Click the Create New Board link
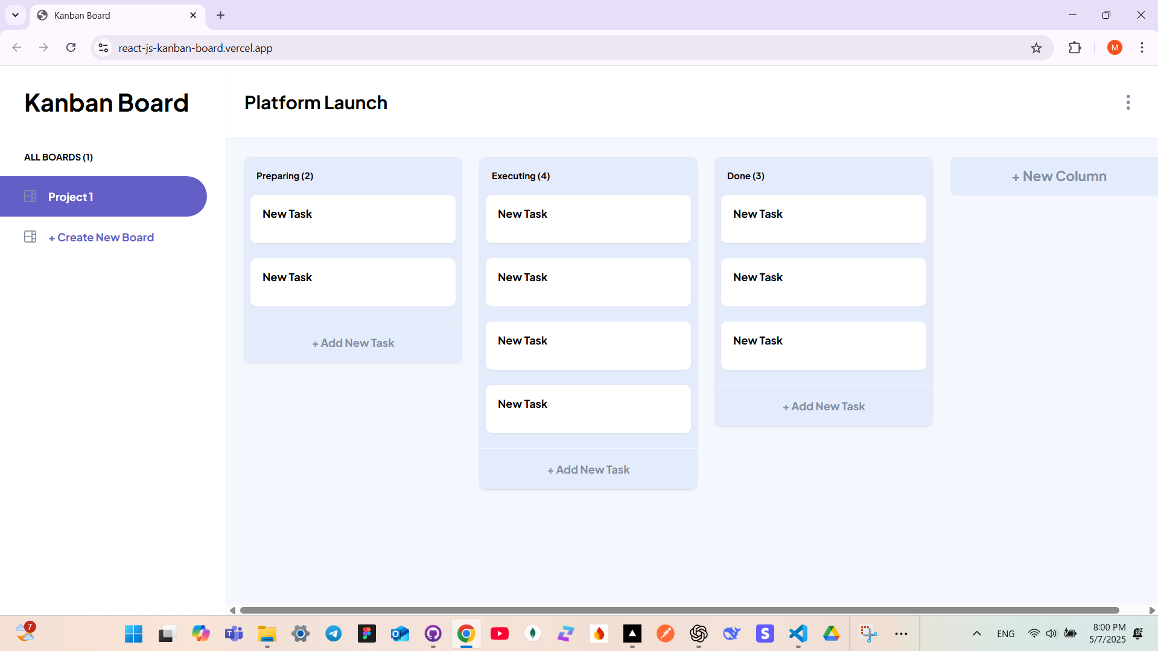The image size is (1158, 651). click(101, 237)
